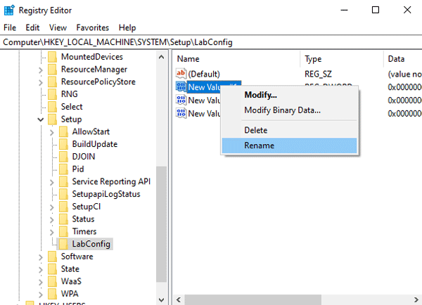
Task: Click the last New Value DWORD icon
Action: point(181,113)
